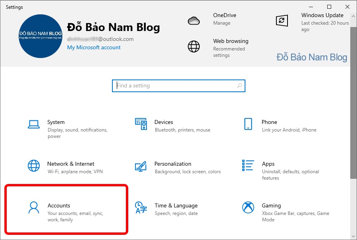Image resolution: width=357 pixels, height=240 pixels.
Task: Click in the Find a setting field
Action: tap(179, 86)
